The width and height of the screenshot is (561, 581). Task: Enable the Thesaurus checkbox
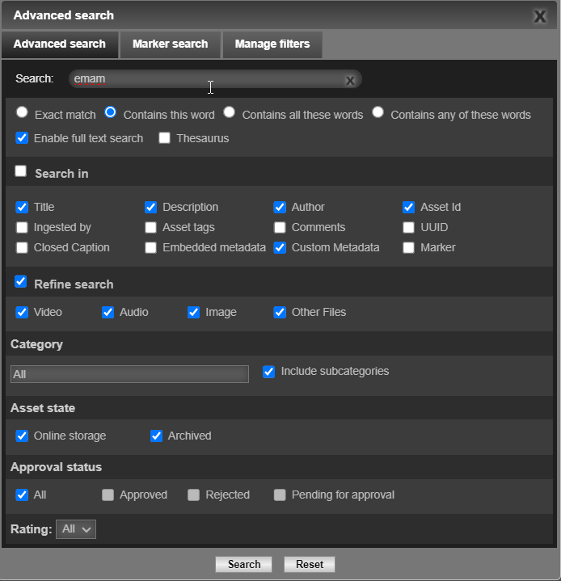[x=164, y=138]
